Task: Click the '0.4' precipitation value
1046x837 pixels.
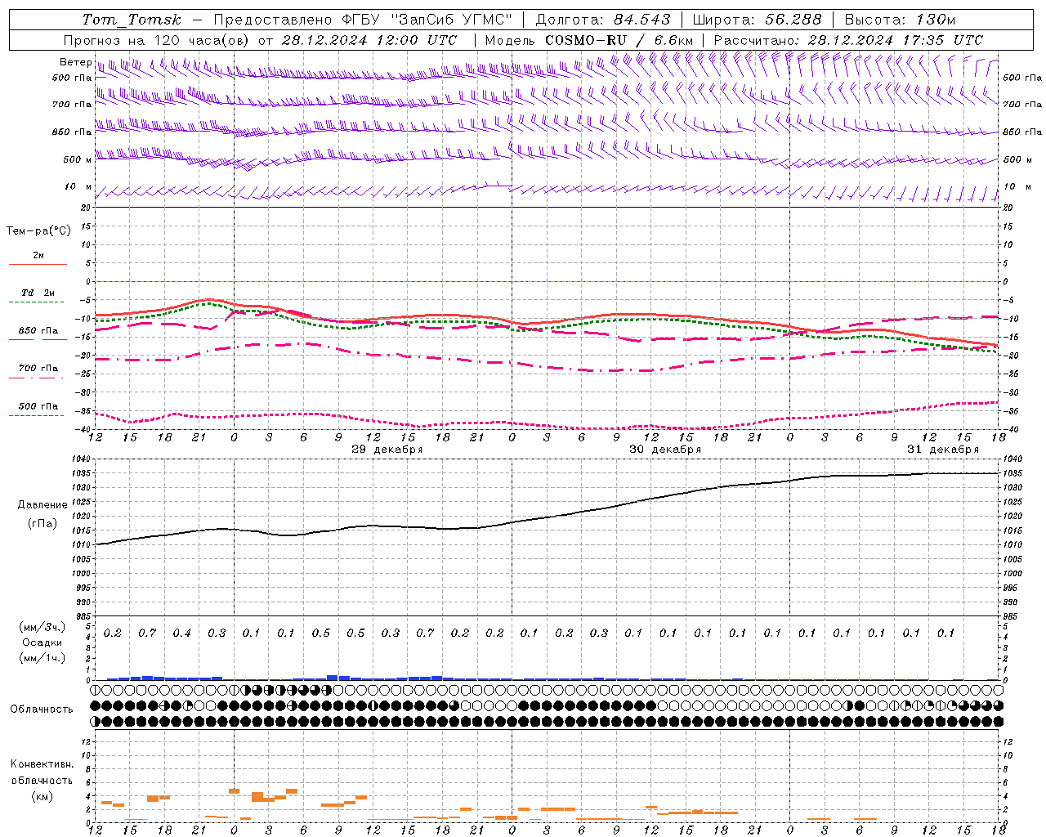Action: point(181,633)
